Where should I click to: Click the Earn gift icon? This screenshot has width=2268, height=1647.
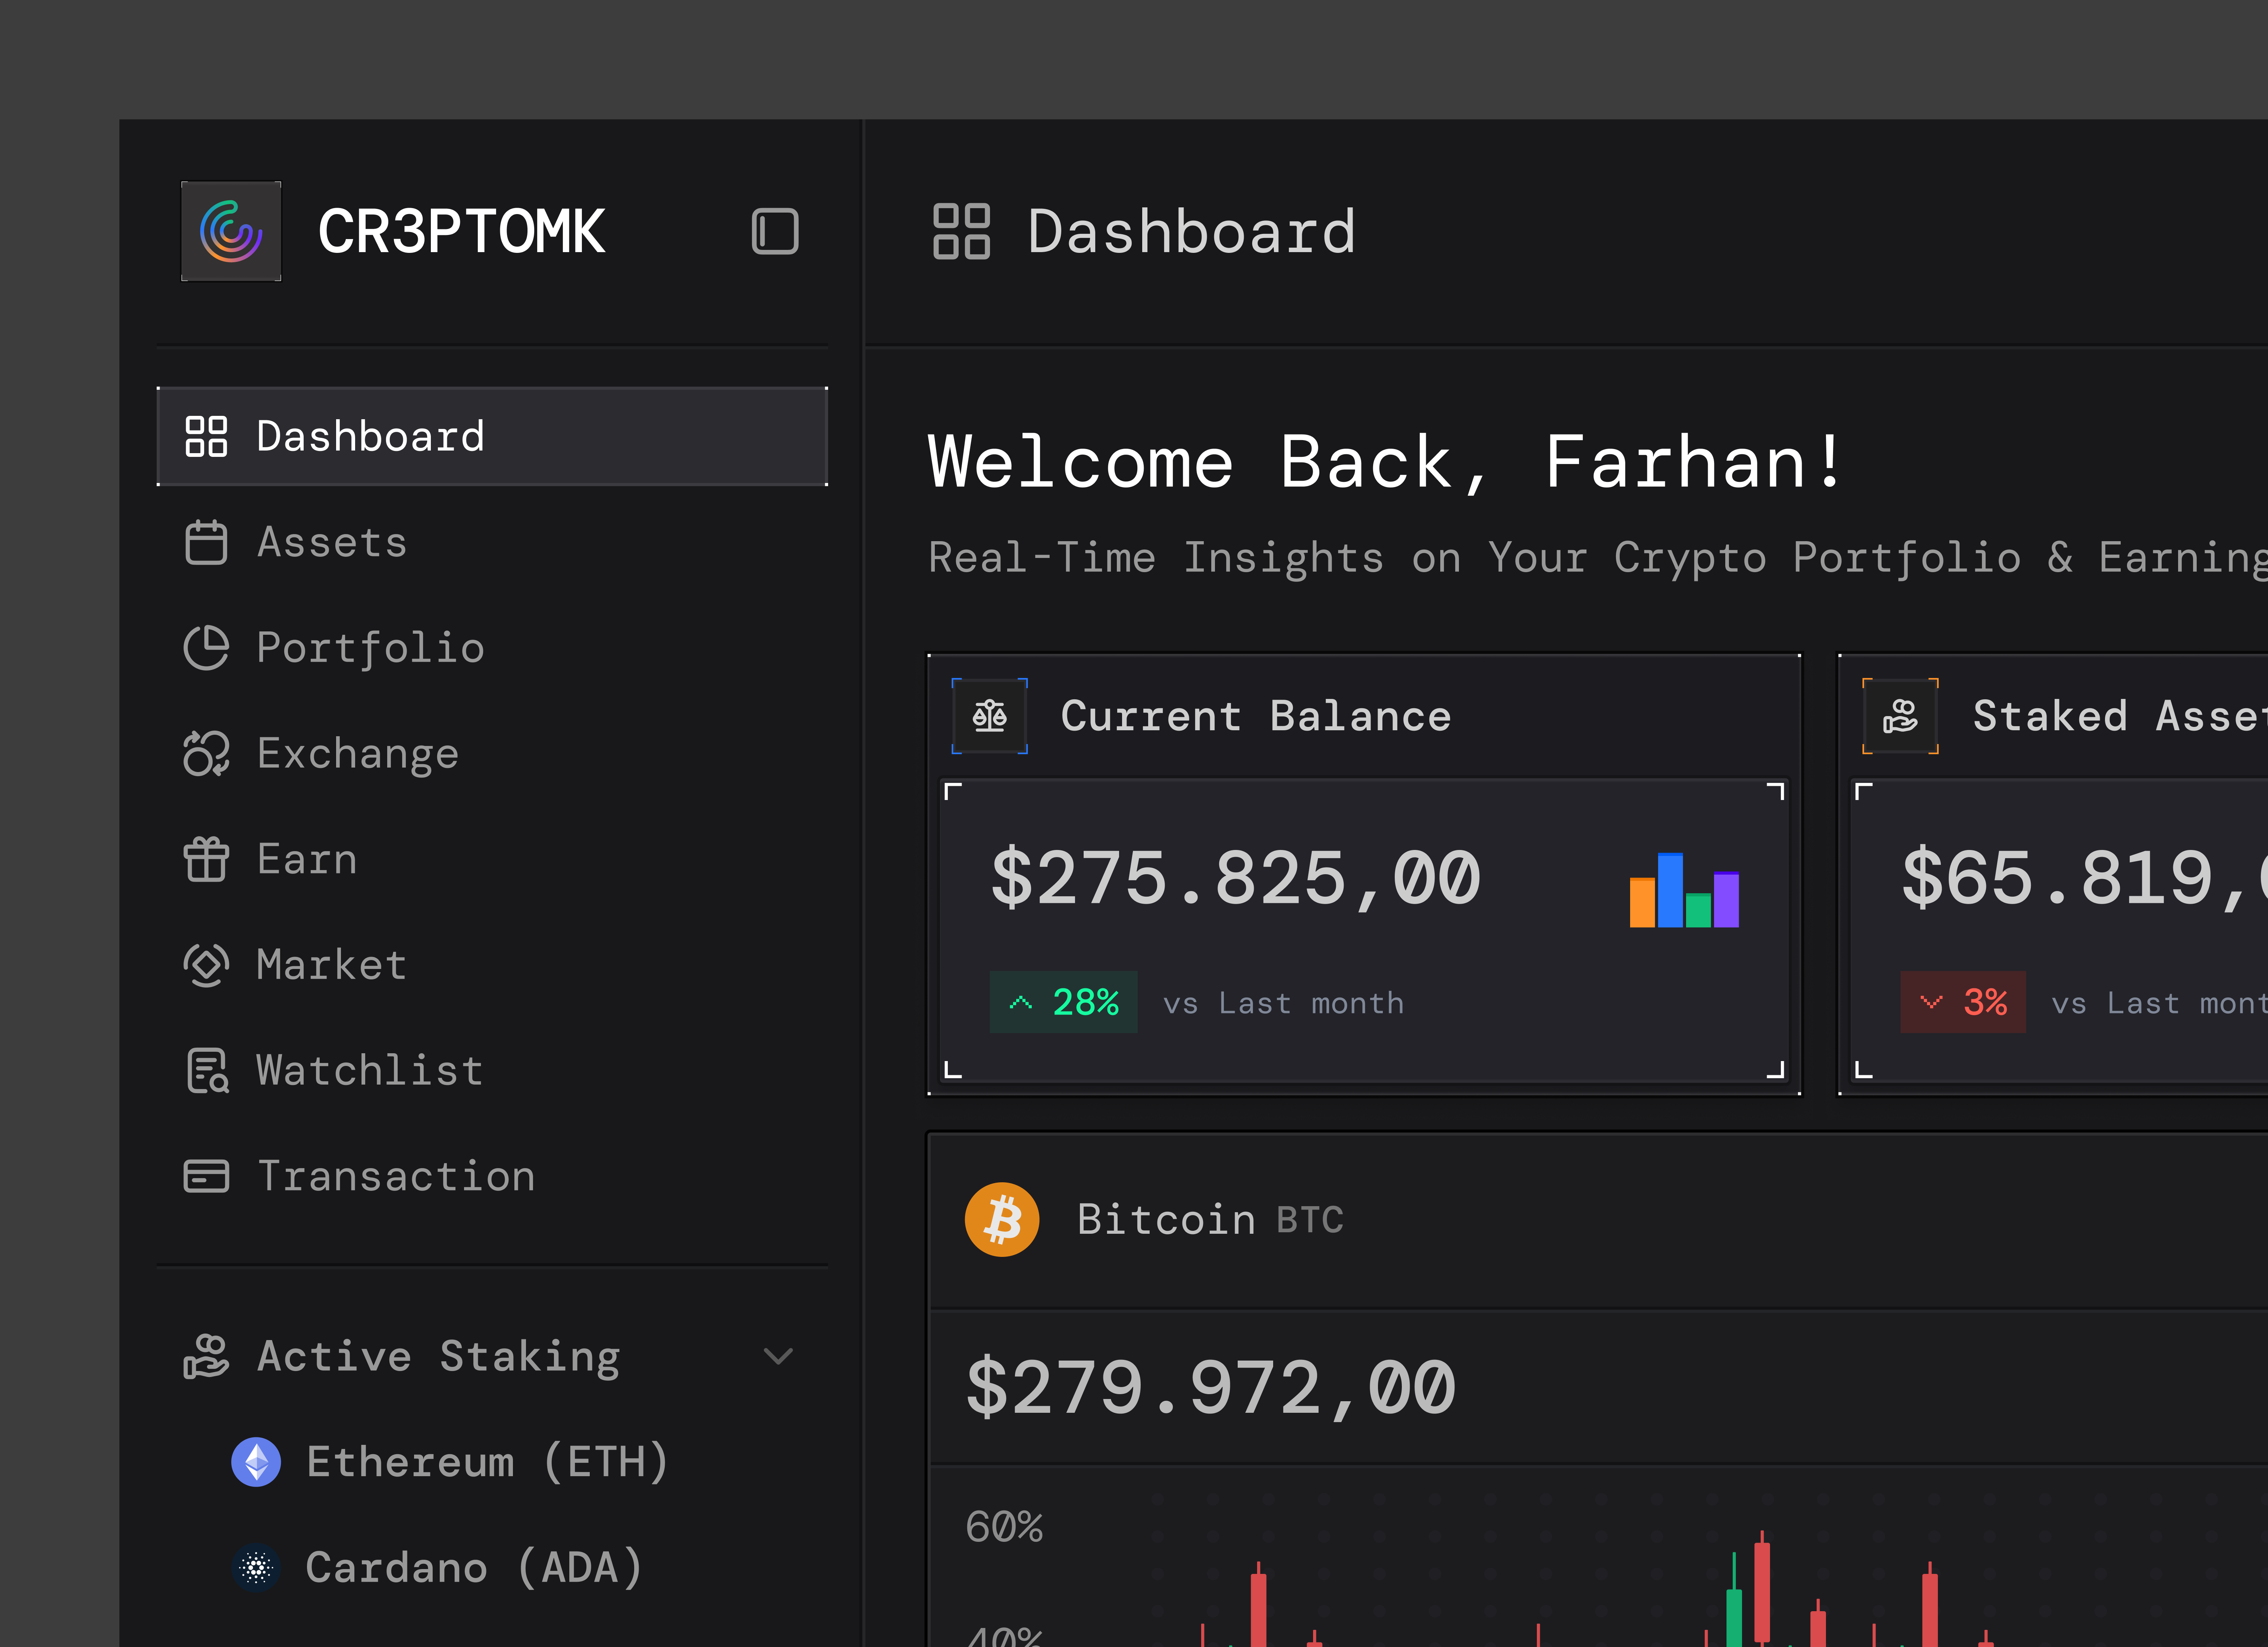pos(207,858)
